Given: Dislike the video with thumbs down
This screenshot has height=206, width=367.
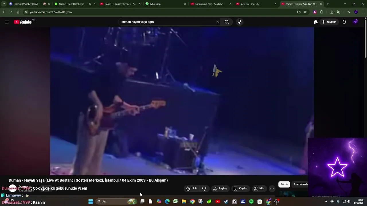Looking at the screenshot, I should [x=204, y=189].
